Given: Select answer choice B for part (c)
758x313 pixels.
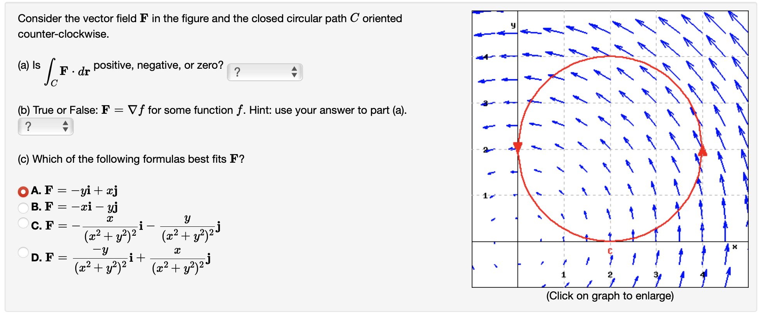Looking at the screenshot, I should [23, 207].
